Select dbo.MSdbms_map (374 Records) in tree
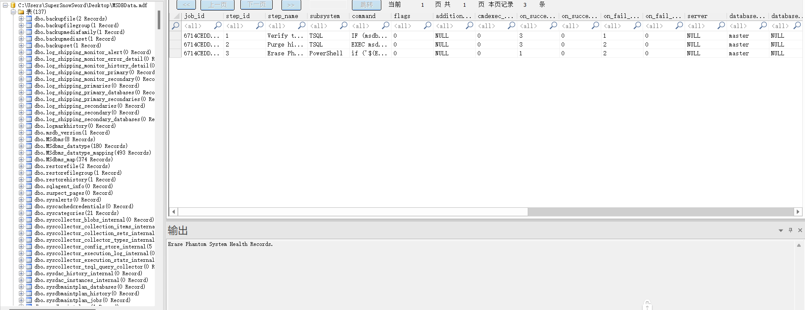 click(73, 159)
